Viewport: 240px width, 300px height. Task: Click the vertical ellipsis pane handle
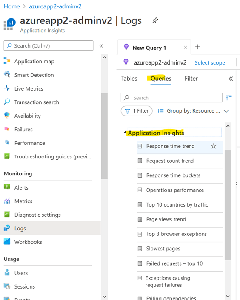pyautogui.click(x=237, y=184)
